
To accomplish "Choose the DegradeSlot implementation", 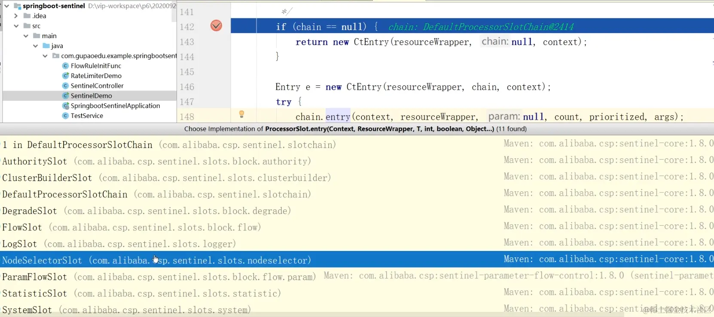I will 357,211.
